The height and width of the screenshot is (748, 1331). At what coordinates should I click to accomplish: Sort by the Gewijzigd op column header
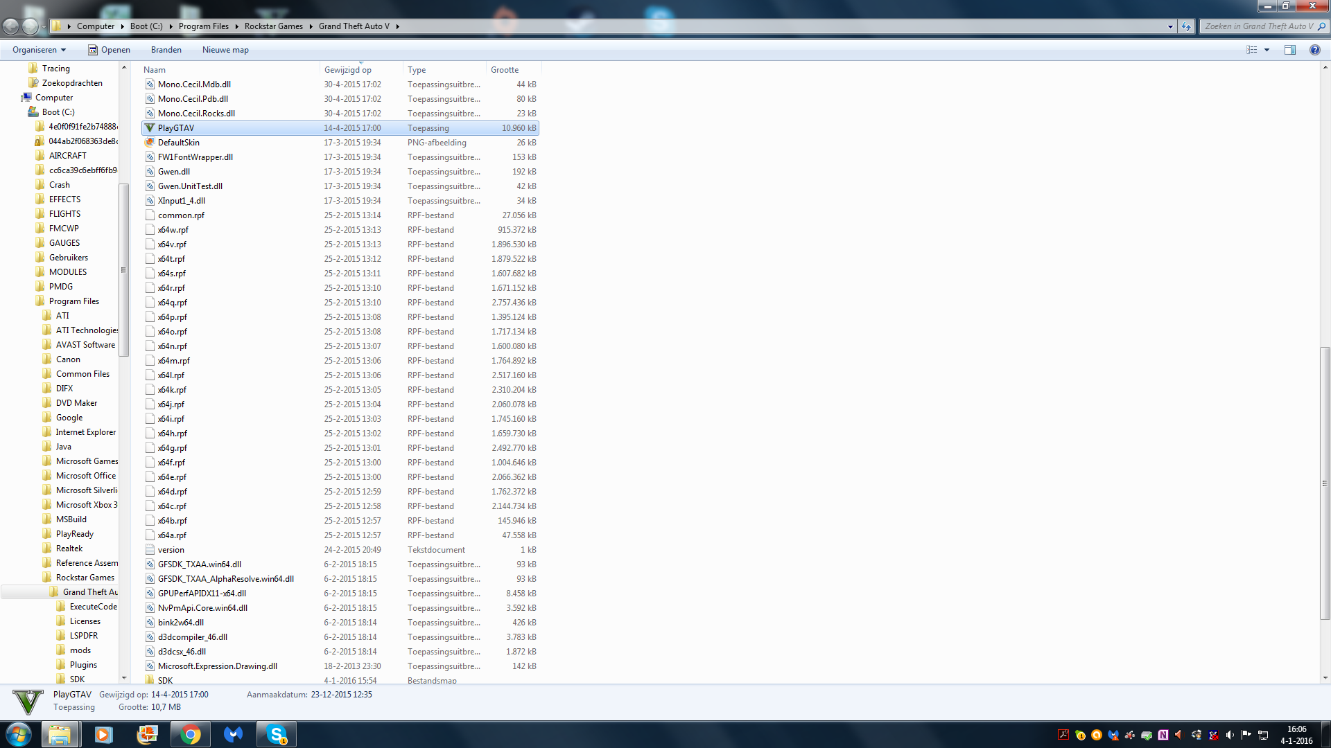click(348, 70)
